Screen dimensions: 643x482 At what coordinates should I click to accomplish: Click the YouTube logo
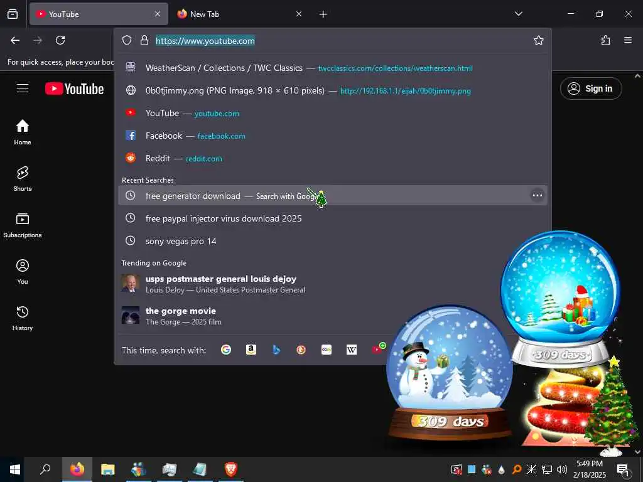(74, 88)
